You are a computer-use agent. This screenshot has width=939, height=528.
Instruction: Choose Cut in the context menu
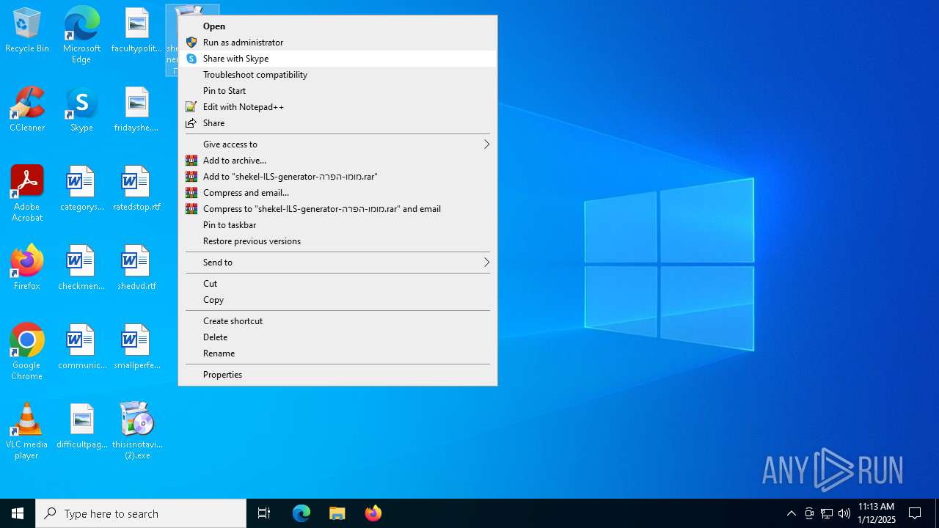click(x=337, y=284)
